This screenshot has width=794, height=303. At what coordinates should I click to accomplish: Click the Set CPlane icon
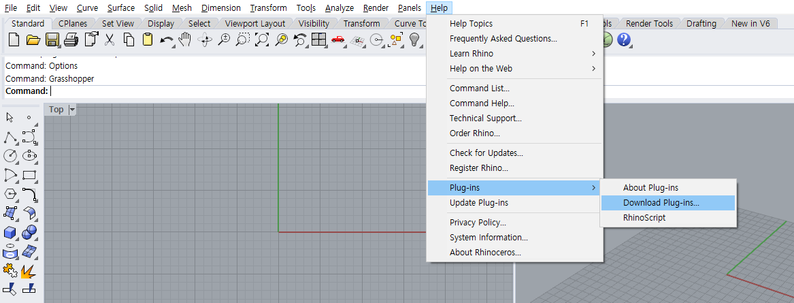click(x=357, y=40)
